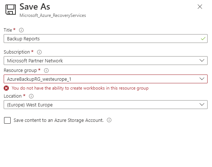The height and width of the screenshot is (167, 212).
Task: Click the floppy disk Save As icon
Action: [11, 10]
